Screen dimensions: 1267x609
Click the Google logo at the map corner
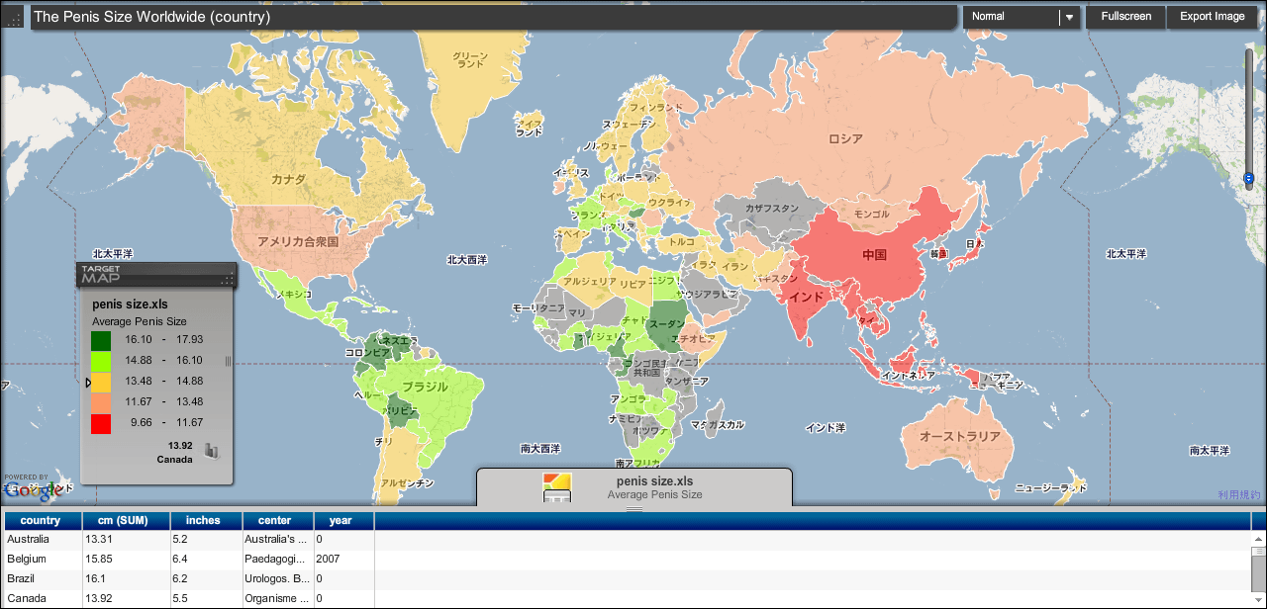tap(33, 489)
